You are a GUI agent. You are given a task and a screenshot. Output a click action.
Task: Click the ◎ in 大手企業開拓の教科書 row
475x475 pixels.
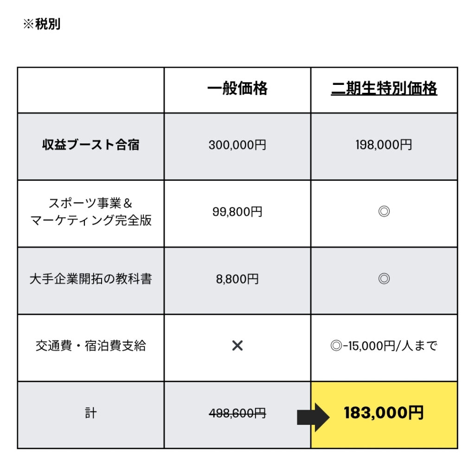tap(384, 278)
